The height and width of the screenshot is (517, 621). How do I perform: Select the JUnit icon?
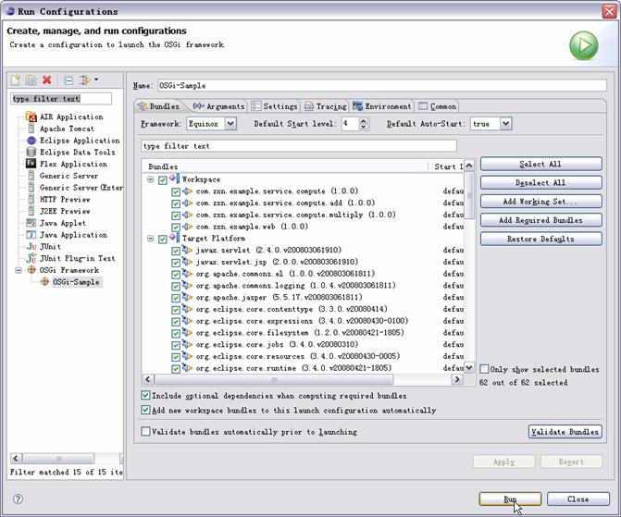tap(31, 247)
